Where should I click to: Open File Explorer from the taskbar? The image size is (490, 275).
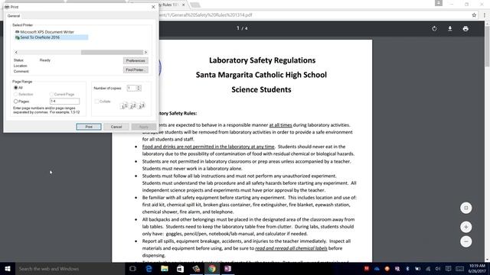point(165,269)
